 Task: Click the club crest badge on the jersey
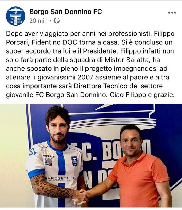pyautogui.click(x=74, y=161)
